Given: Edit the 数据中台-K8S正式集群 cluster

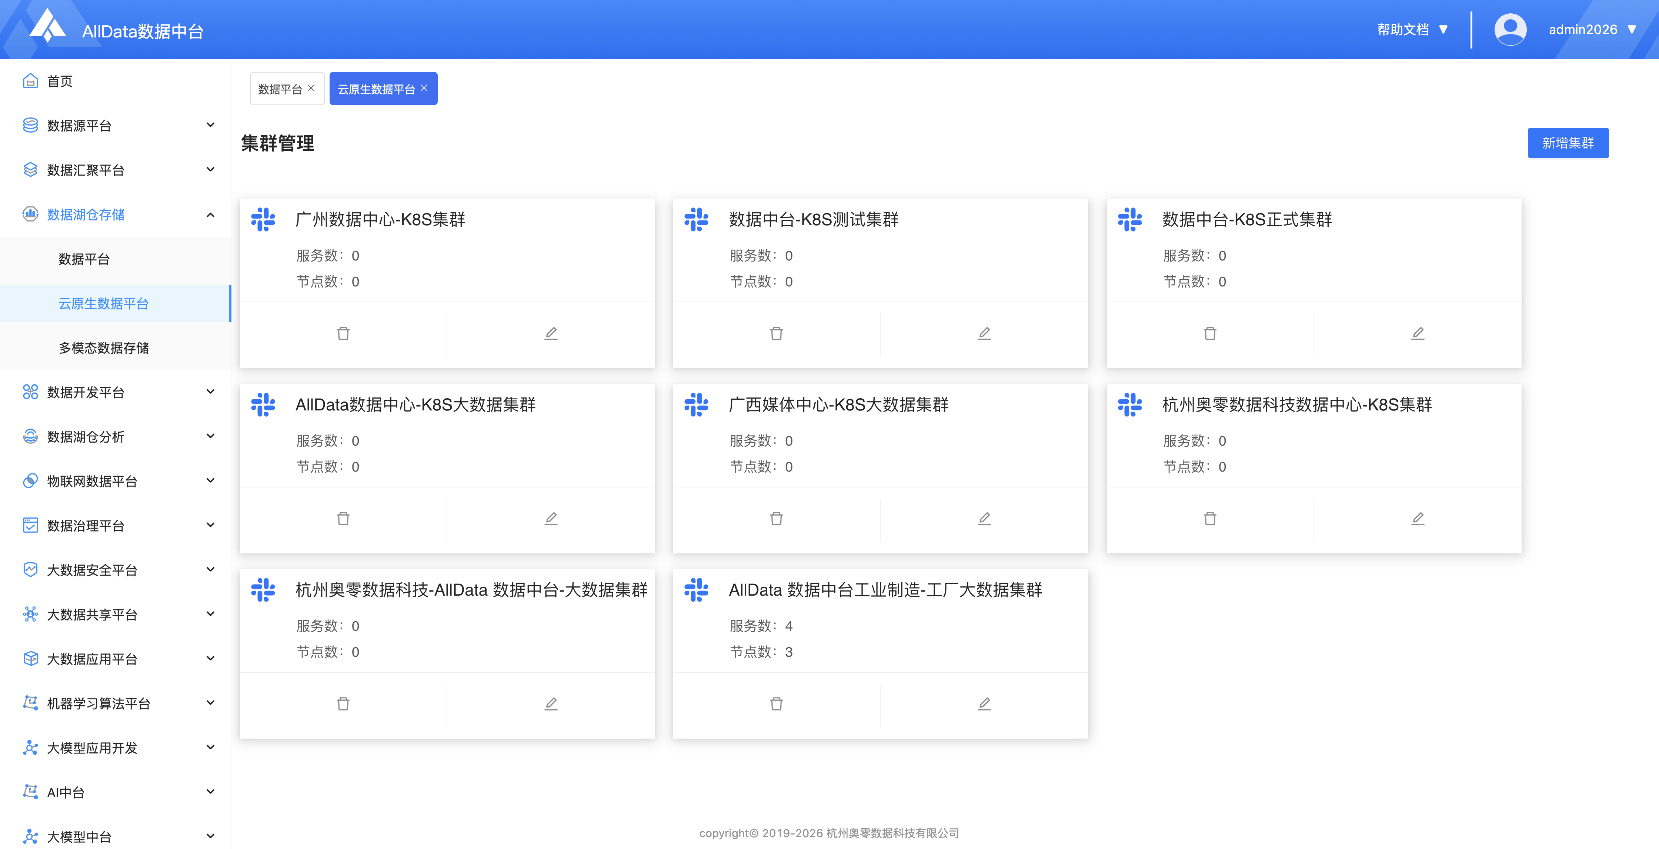Looking at the screenshot, I should click(x=1418, y=333).
